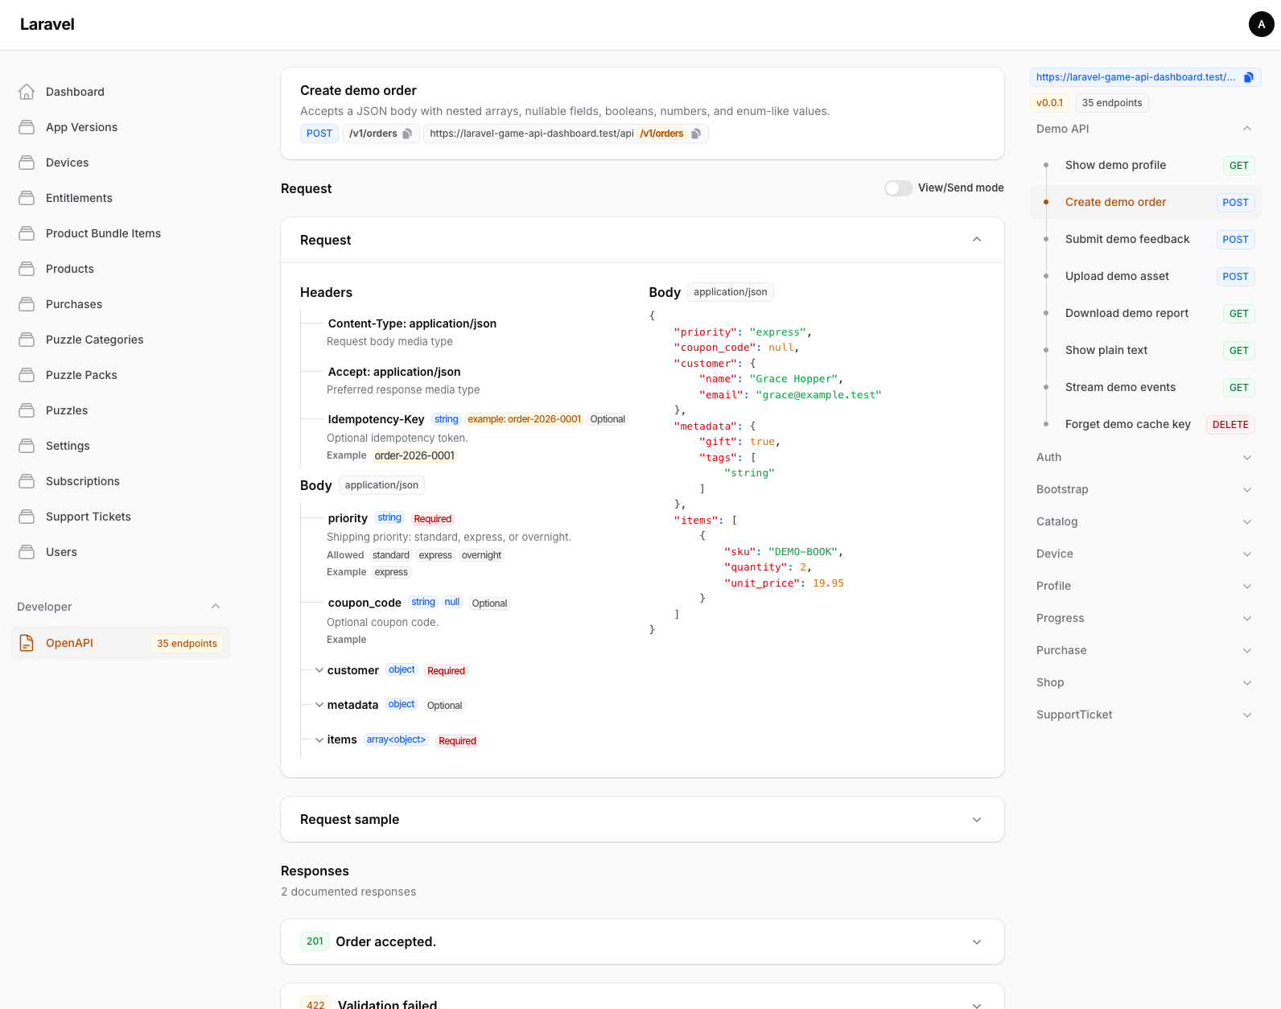This screenshot has width=1281, height=1009.
Task: Click the Users sidebar icon
Action: [x=27, y=552]
